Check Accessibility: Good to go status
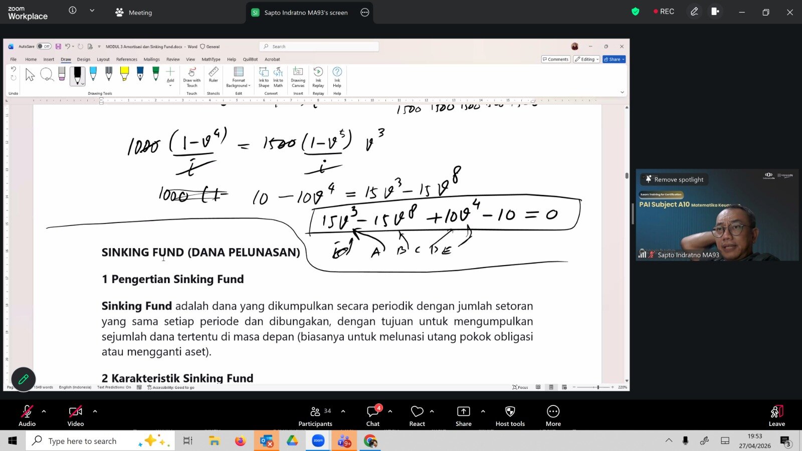Viewport: 802px width, 451px height. pyautogui.click(x=171, y=387)
